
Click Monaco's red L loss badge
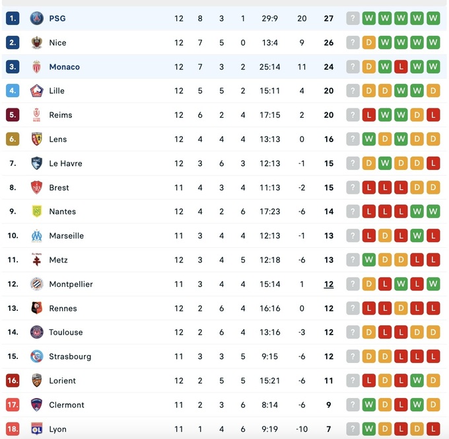[401, 67]
